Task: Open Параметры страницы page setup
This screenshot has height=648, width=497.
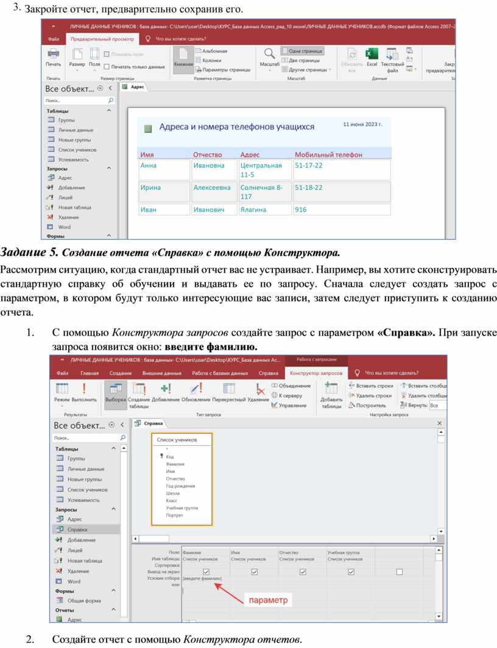Action: 223,70
